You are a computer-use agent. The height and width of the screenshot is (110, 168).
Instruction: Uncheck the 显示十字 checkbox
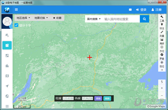(16, 25)
